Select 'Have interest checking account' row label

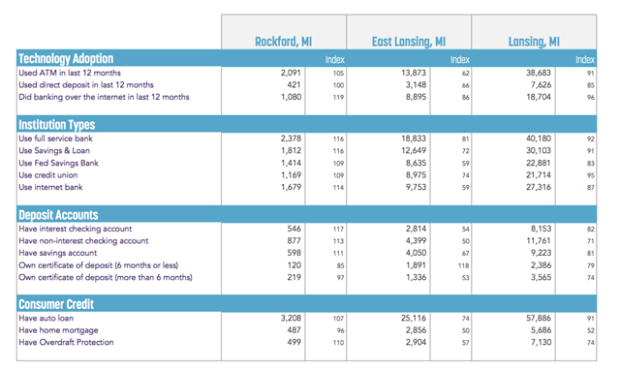(x=76, y=229)
